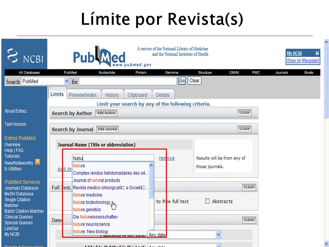Open LinkOut in the sidebar
This screenshot has height=247, width=329.
pos(11,228)
